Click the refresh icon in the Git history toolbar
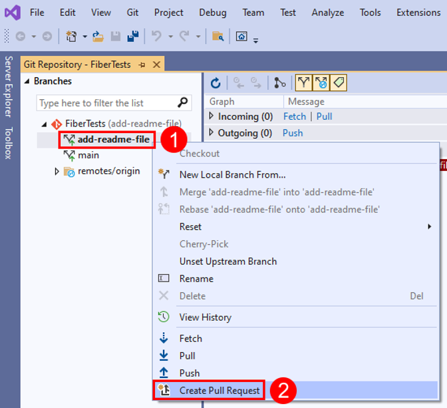Viewport: 447px width, 408px height. click(216, 83)
